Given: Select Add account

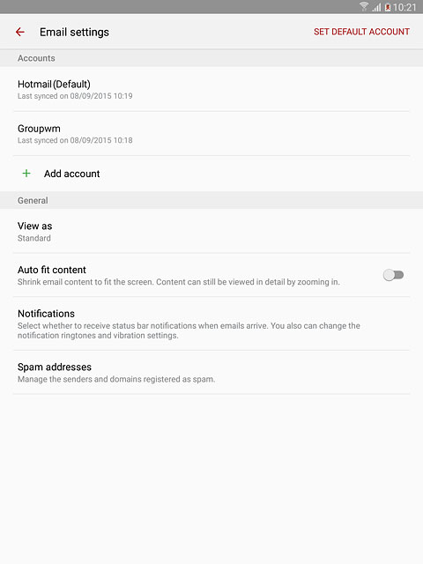Looking at the screenshot, I should pos(211,174).
